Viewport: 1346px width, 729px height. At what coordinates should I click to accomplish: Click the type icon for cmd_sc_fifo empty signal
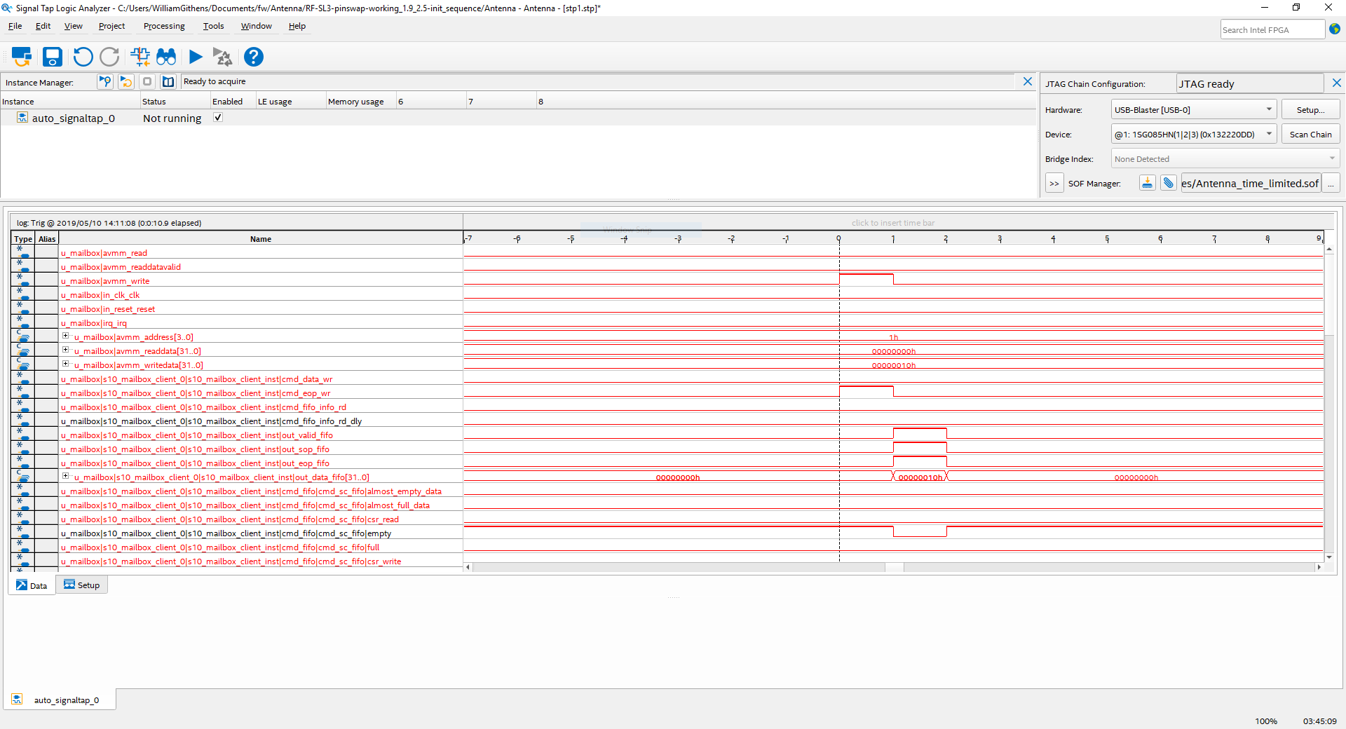tap(23, 533)
